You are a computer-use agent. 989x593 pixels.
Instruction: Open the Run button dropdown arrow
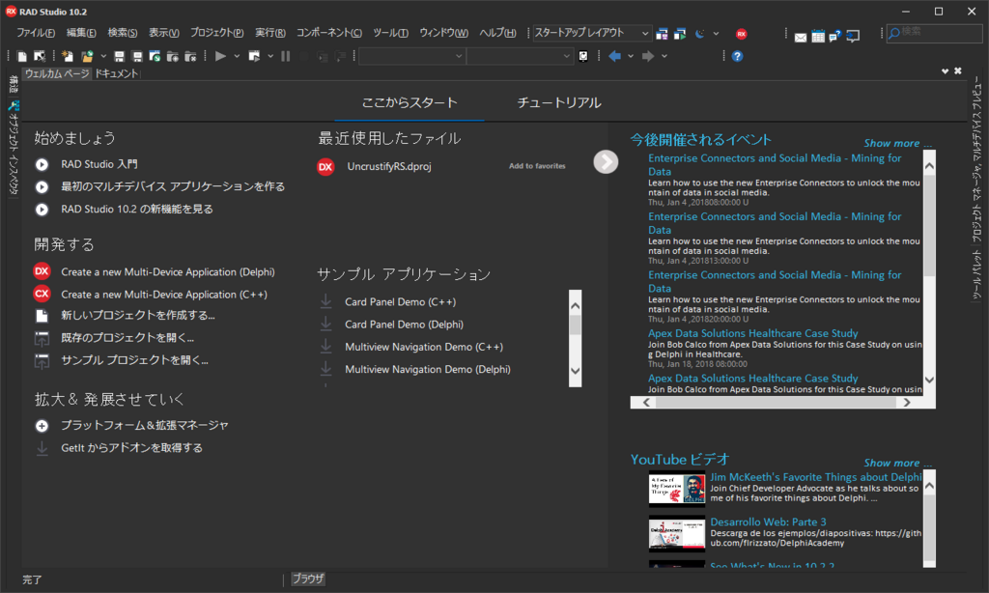pos(237,56)
